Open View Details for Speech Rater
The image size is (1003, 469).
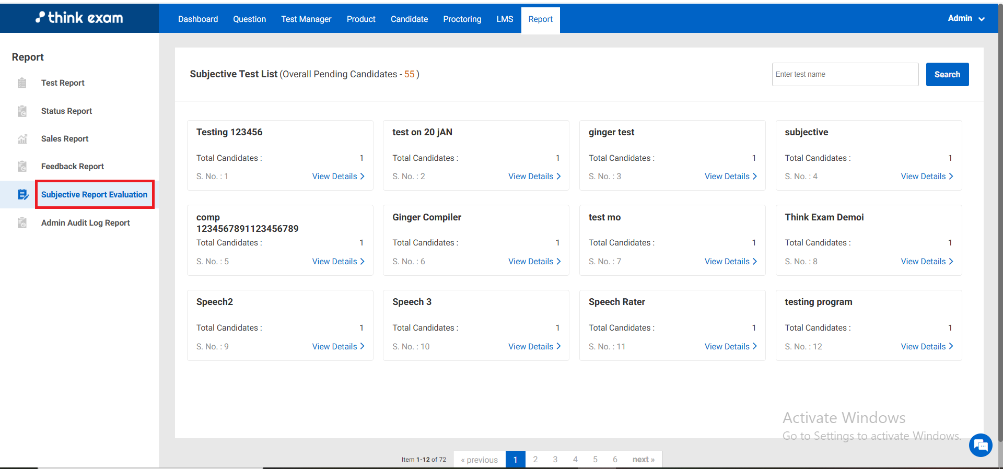[730, 347]
